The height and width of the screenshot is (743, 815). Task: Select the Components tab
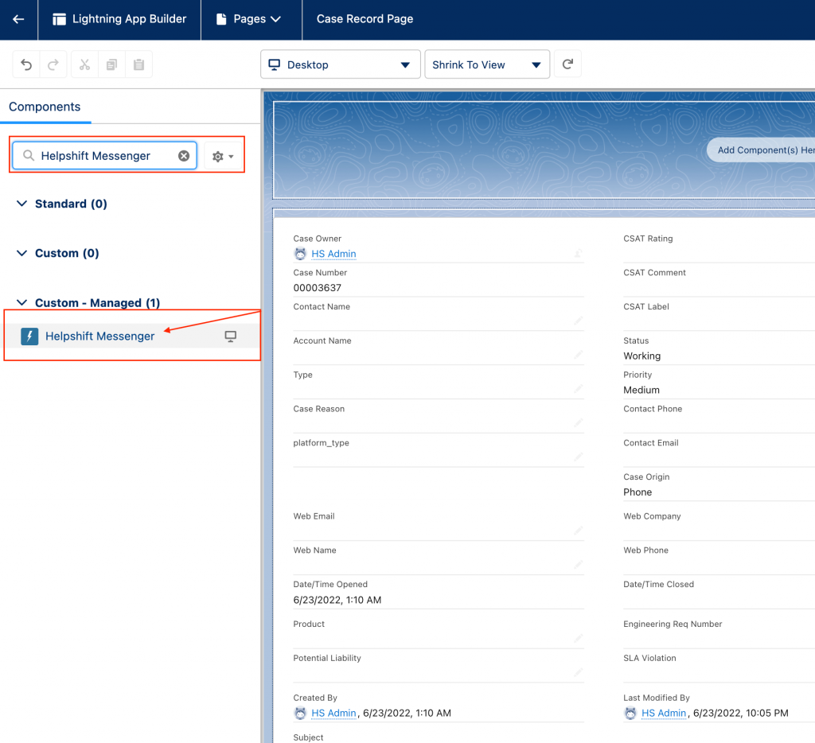click(x=45, y=107)
